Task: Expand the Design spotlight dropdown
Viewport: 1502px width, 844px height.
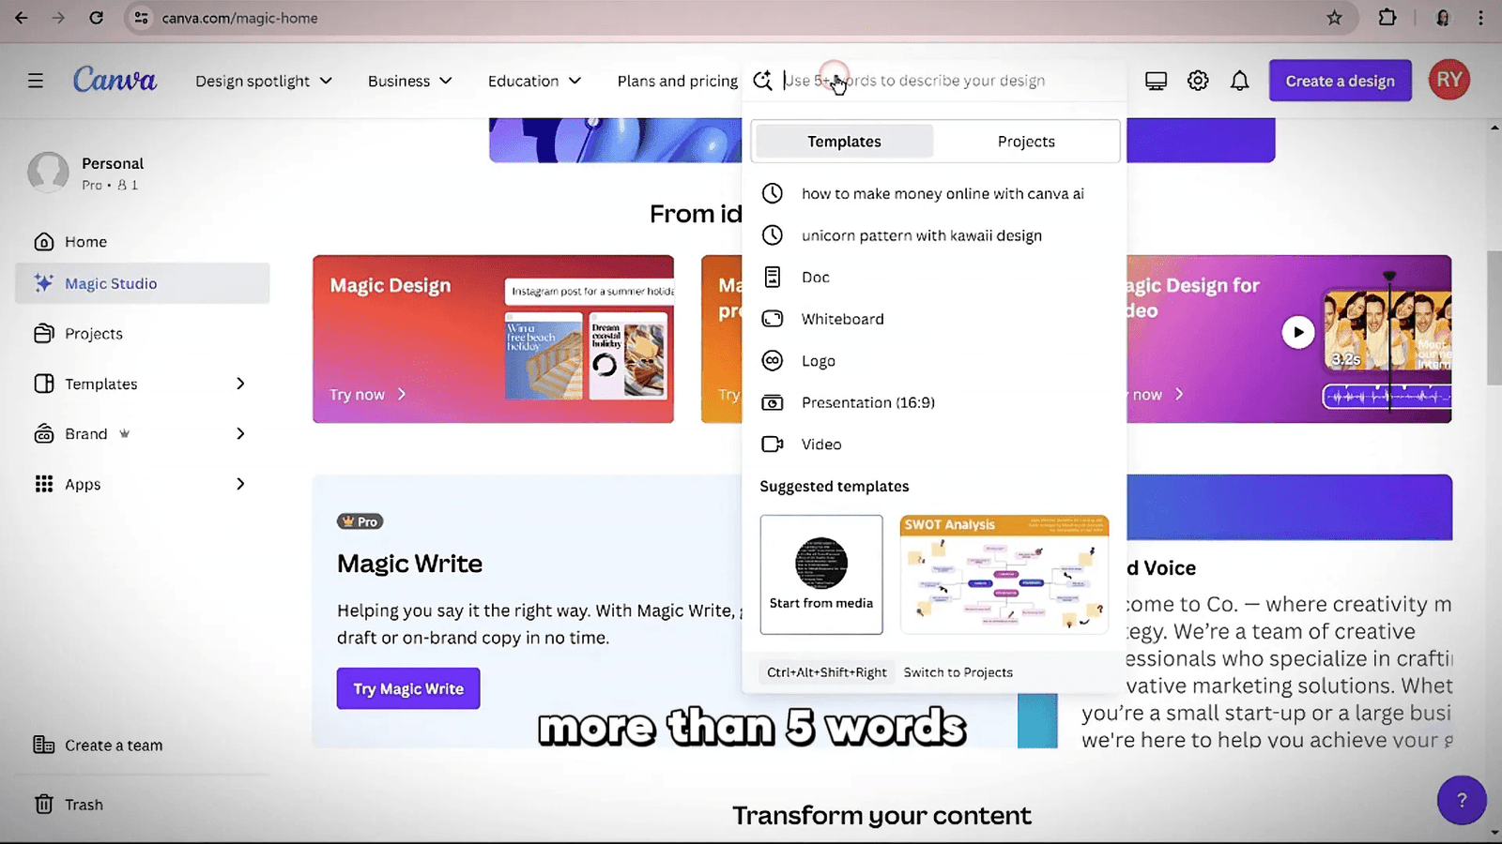Action: pos(264,81)
